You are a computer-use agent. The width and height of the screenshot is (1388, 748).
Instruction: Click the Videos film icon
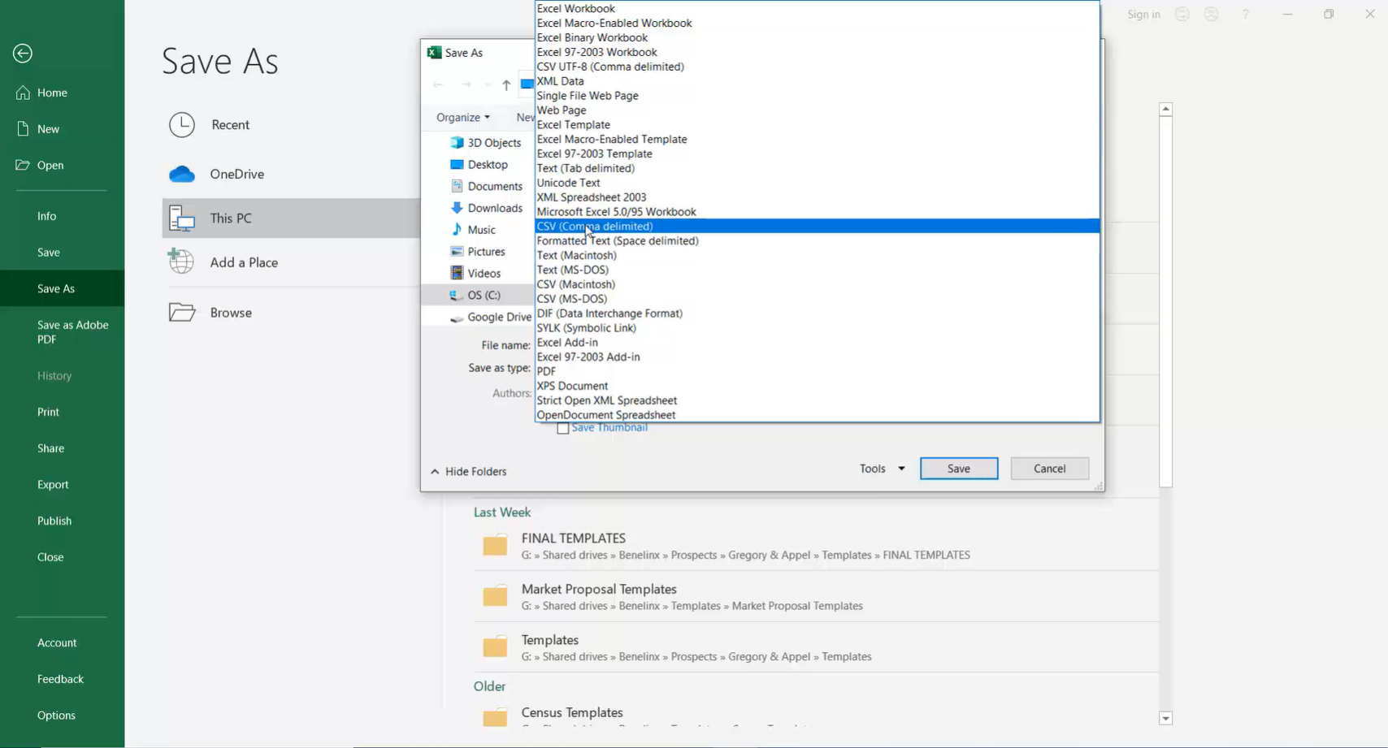(457, 273)
